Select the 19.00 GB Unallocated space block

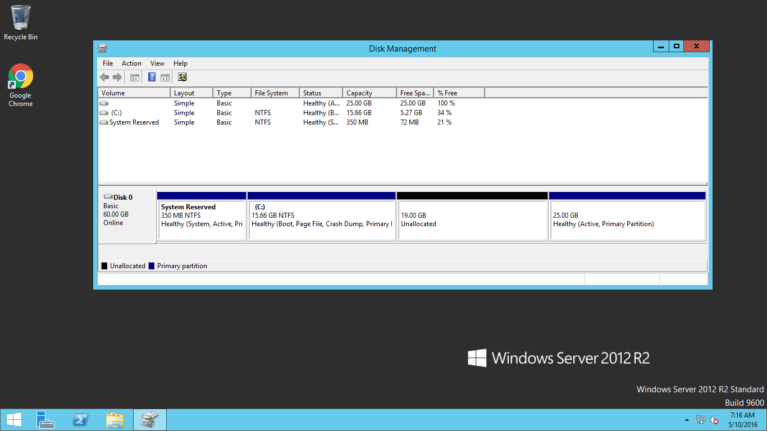472,216
